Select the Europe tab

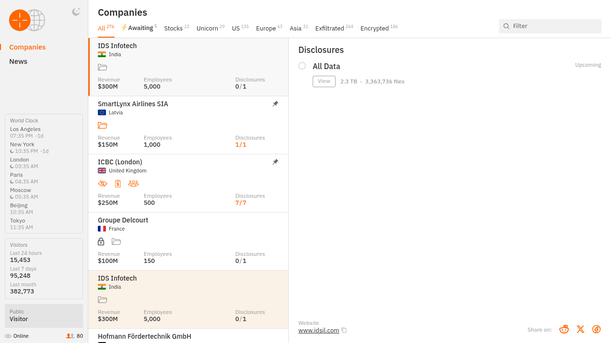pos(269,28)
